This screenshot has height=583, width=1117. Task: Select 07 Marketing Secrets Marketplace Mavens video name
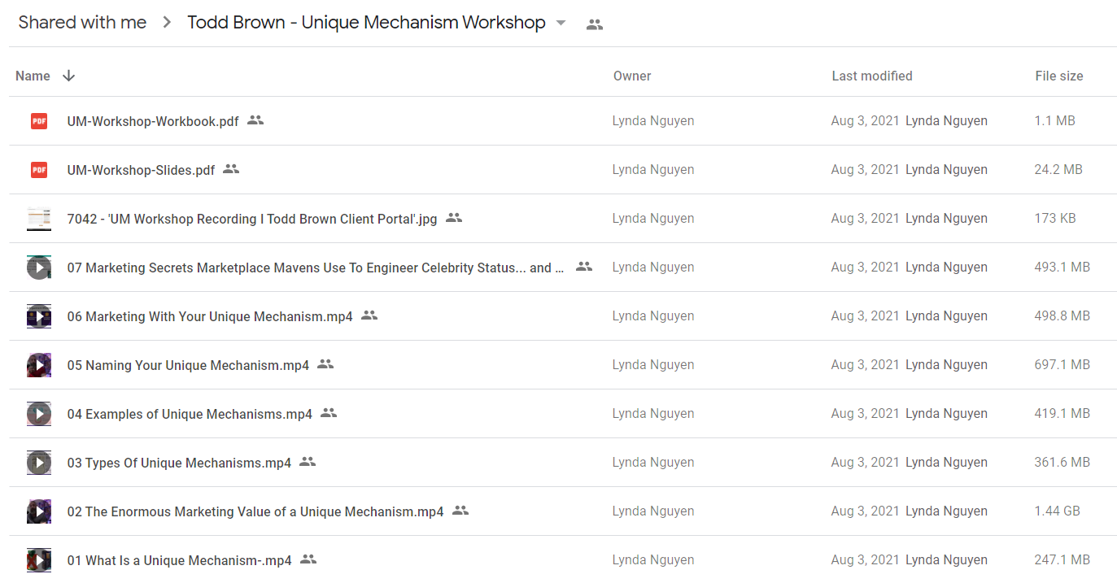[316, 268]
